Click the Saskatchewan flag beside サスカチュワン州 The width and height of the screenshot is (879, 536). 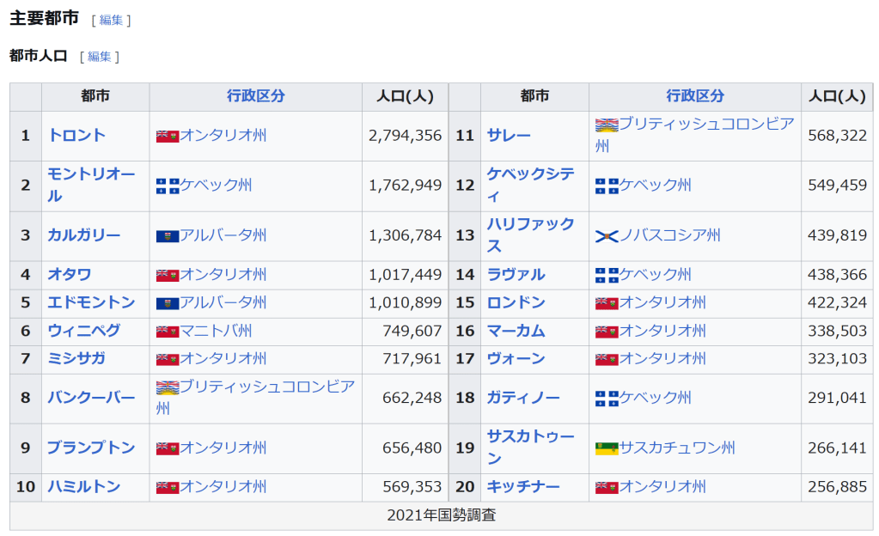(x=606, y=448)
